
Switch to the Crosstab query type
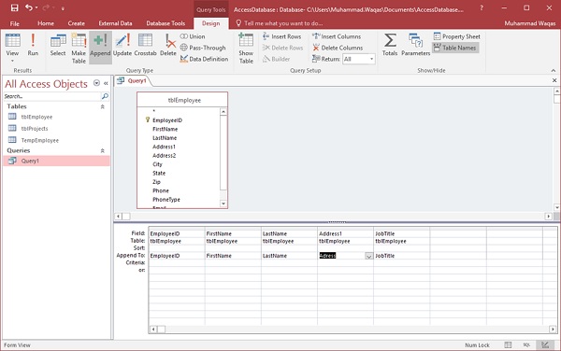click(x=145, y=45)
